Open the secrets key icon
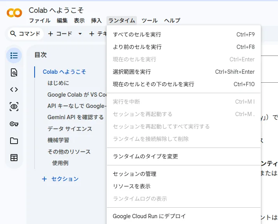Screen dimensions: 278x224 [14, 123]
